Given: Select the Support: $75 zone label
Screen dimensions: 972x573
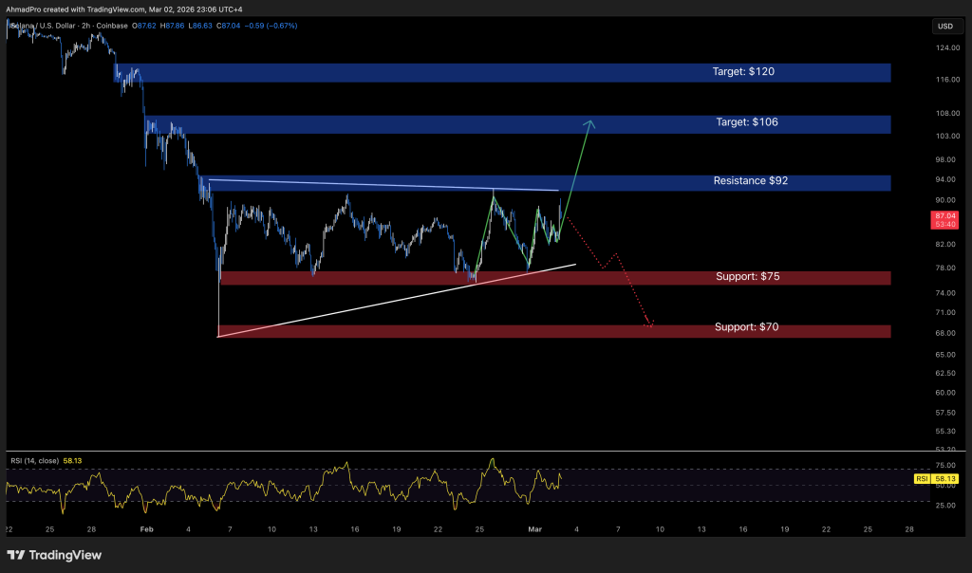Looking at the screenshot, I should pyautogui.click(x=748, y=277).
